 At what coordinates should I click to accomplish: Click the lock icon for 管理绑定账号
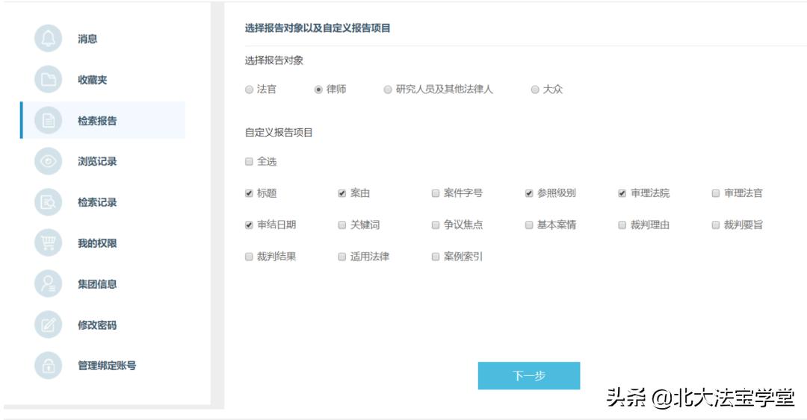coord(48,366)
